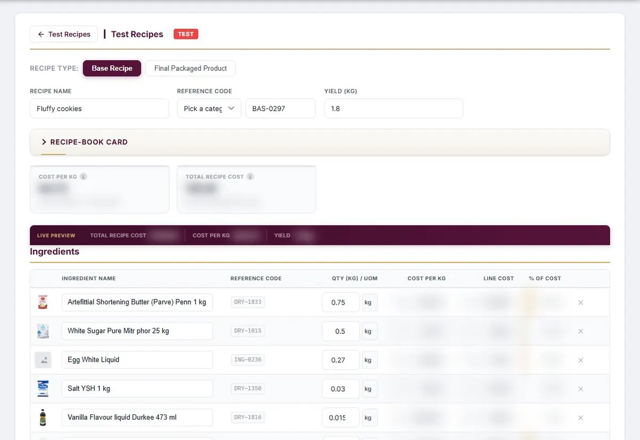This screenshot has width=640, height=440.
Task: Click the Ingredients section heading
Action: pos(54,251)
